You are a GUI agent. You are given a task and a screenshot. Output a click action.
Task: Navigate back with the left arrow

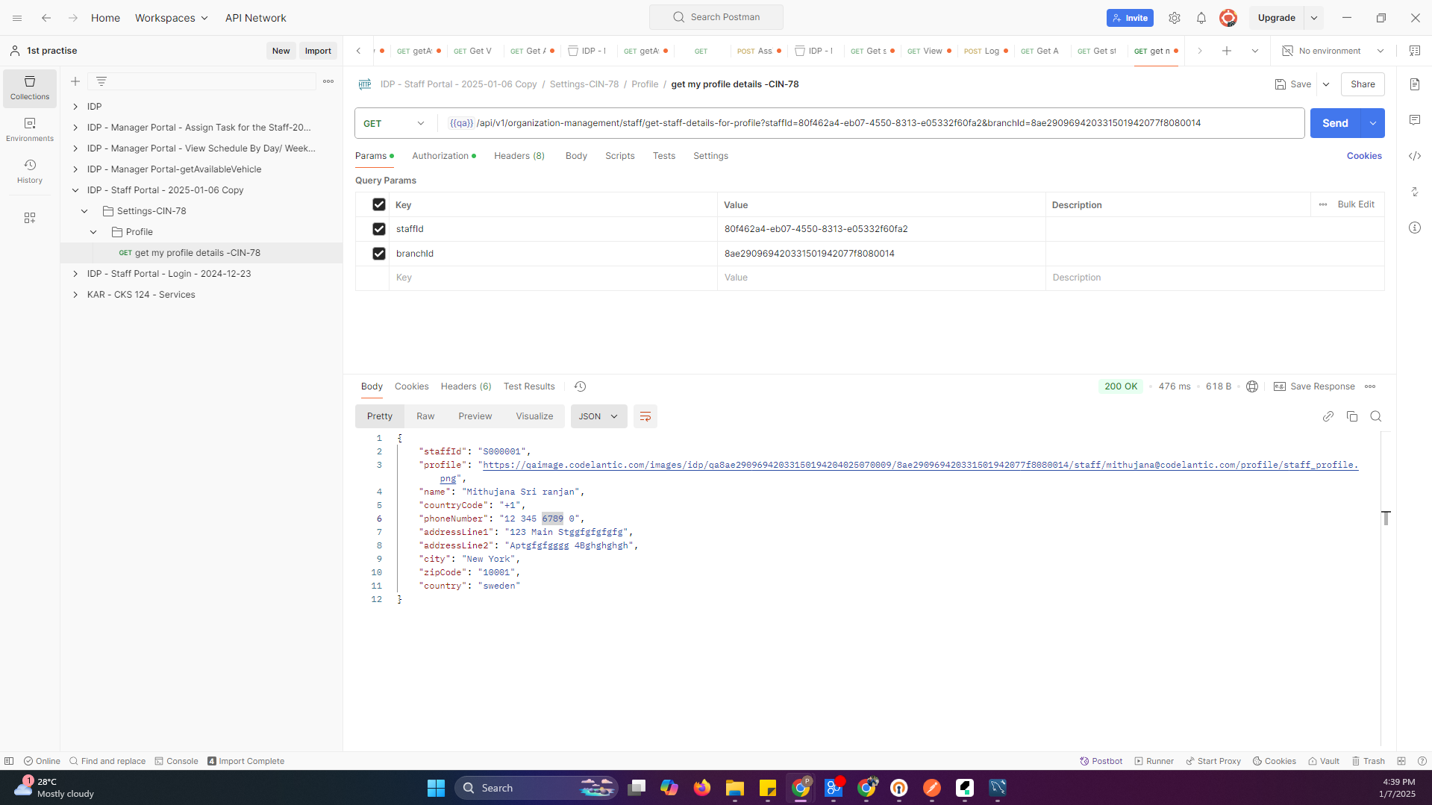point(46,18)
